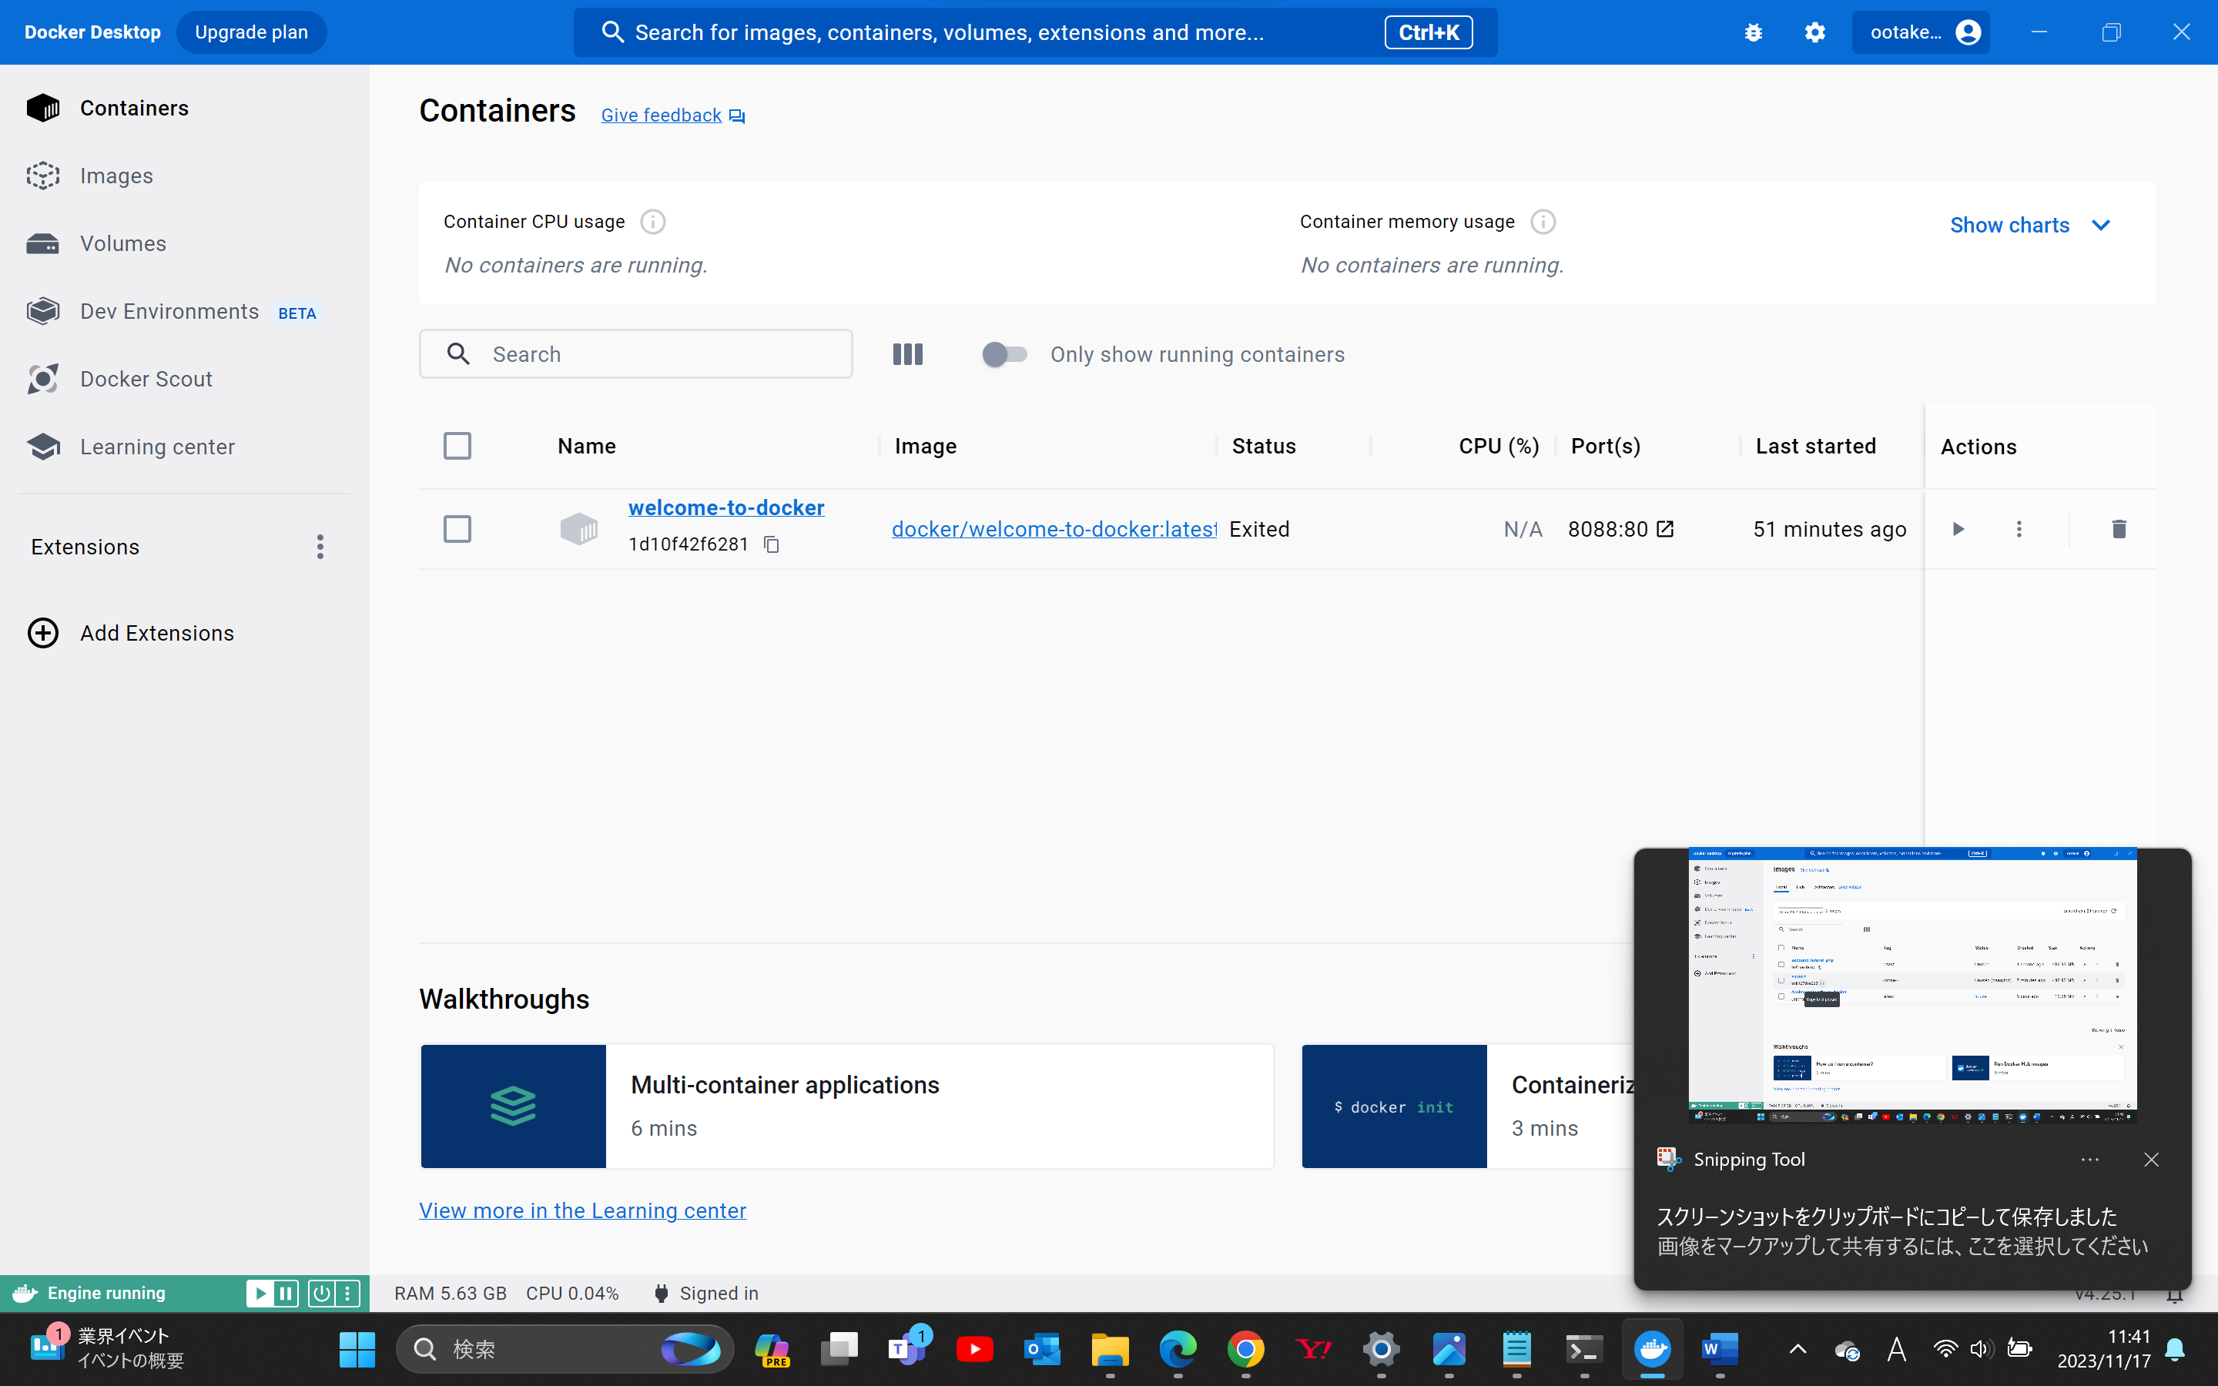Click the CPU usage info icon
This screenshot has width=2218, height=1386.
click(652, 222)
